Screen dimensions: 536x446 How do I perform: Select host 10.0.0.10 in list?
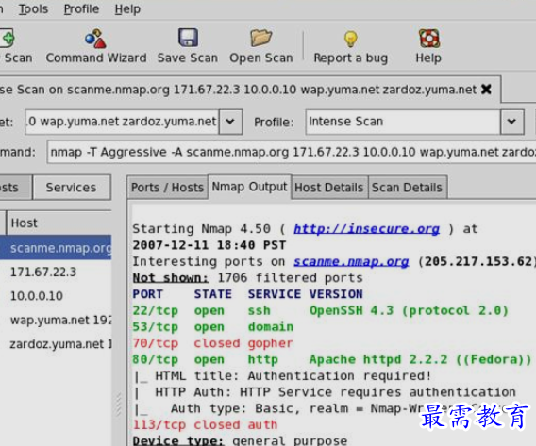point(56,296)
